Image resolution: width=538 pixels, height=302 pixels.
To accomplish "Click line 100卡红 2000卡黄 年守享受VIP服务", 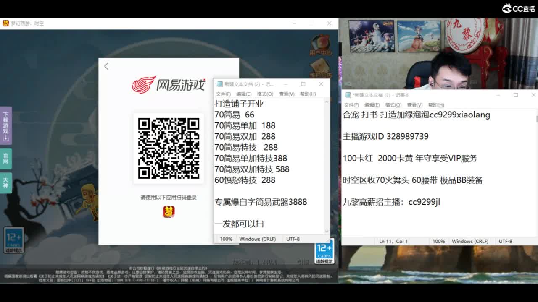I will pyautogui.click(x=410, y=158).
